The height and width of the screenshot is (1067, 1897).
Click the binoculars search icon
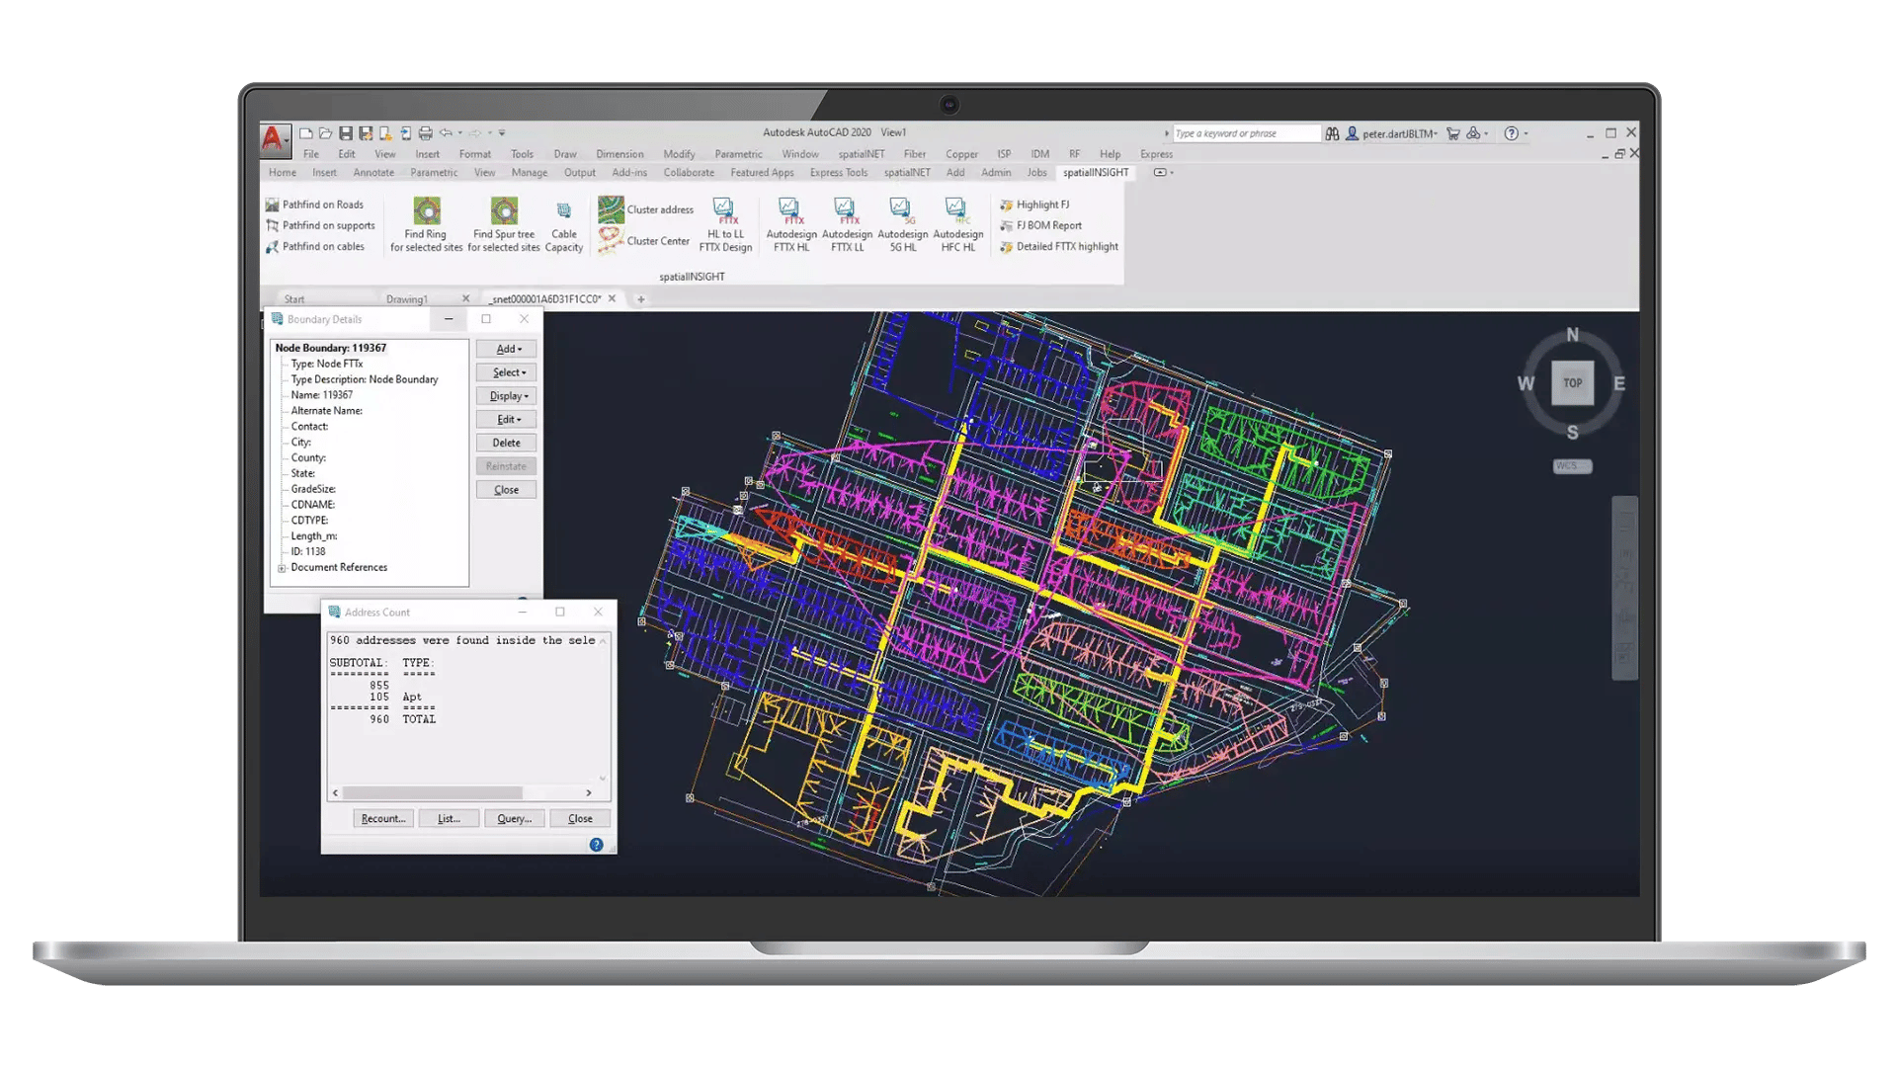point(1332,133)
